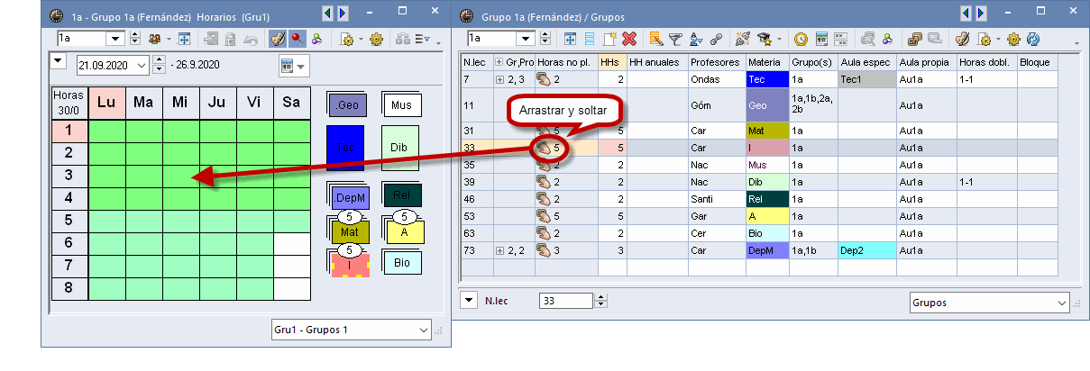Click the Santi teacher cell
Viewport: 1090px width, 371px height.
(717, 199)
